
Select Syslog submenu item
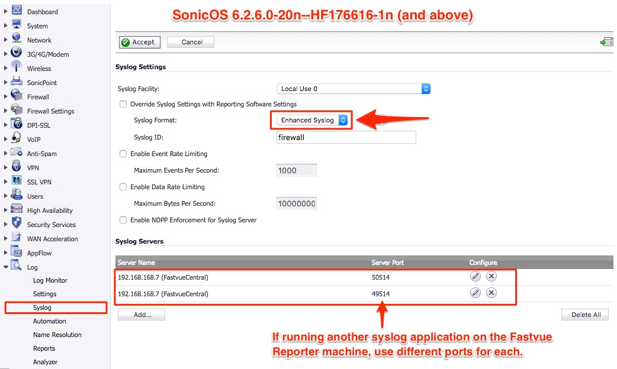pyautogui.click(x=42, y=307)
